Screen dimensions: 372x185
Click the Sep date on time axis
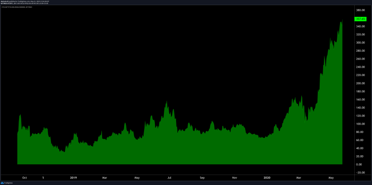coord(202,177)
